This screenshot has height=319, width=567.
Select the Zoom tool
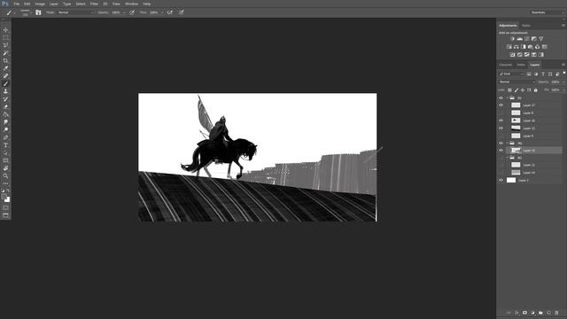click(x=5, y=175)
